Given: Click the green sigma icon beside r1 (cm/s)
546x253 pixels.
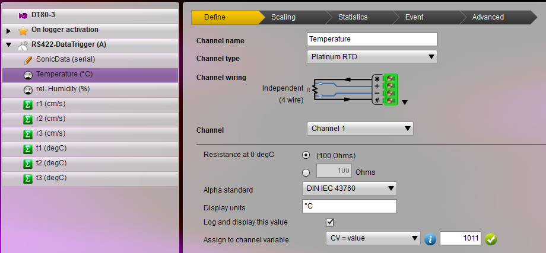Looking at the screenshot, I should click(27, 104).
